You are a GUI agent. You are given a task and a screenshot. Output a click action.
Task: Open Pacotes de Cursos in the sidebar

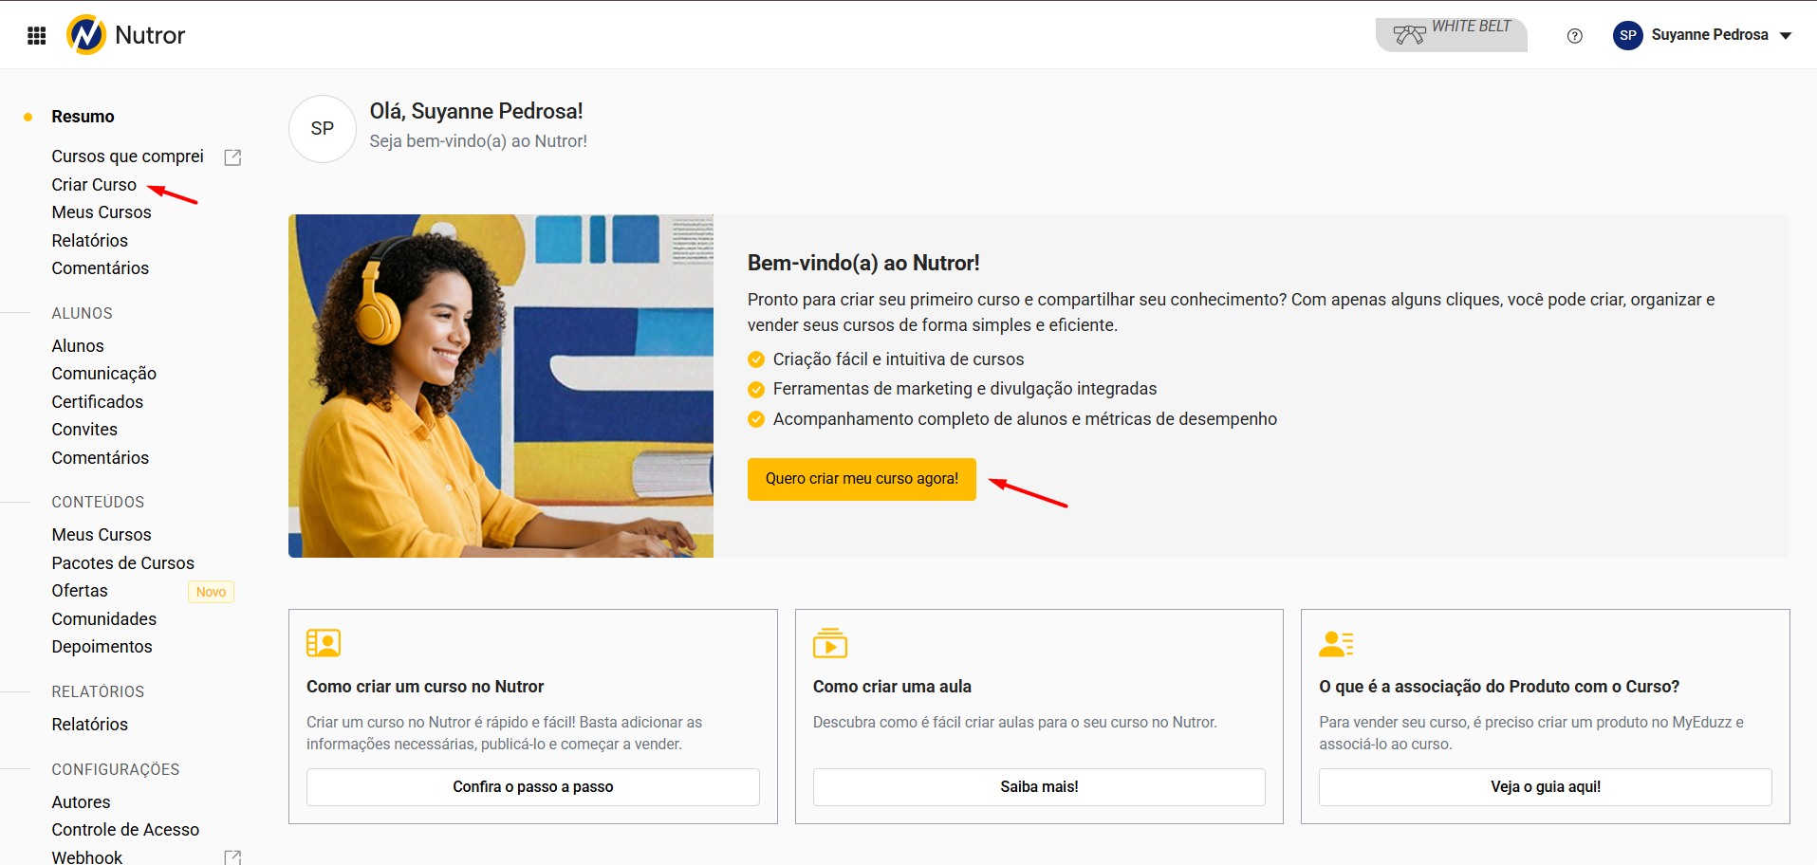click(x=123, y=563)
